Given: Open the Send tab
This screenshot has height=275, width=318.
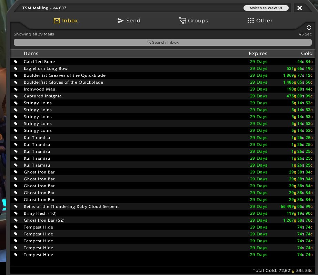Looking at the screenshot, I should click(x=129, y=21).
